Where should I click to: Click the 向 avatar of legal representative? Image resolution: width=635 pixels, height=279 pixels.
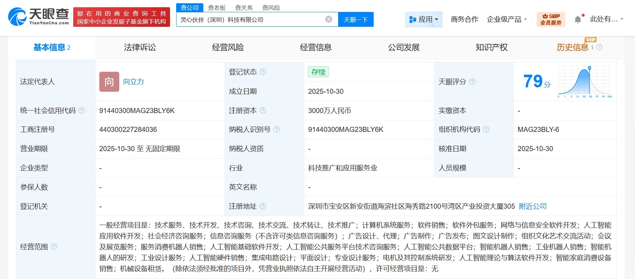[x=109, y=82]
